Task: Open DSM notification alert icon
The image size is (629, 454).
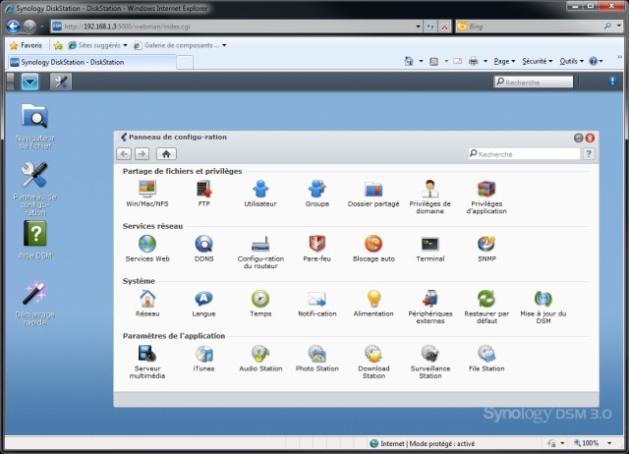Action: pyautogui.click(x=612, y=82)
